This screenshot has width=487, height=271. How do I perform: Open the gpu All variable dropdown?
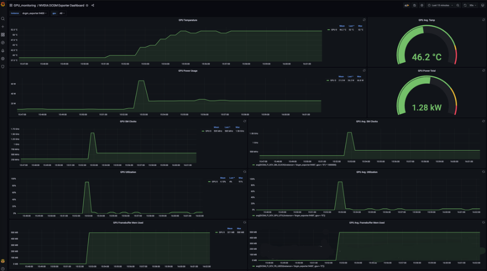coord(62,13)
